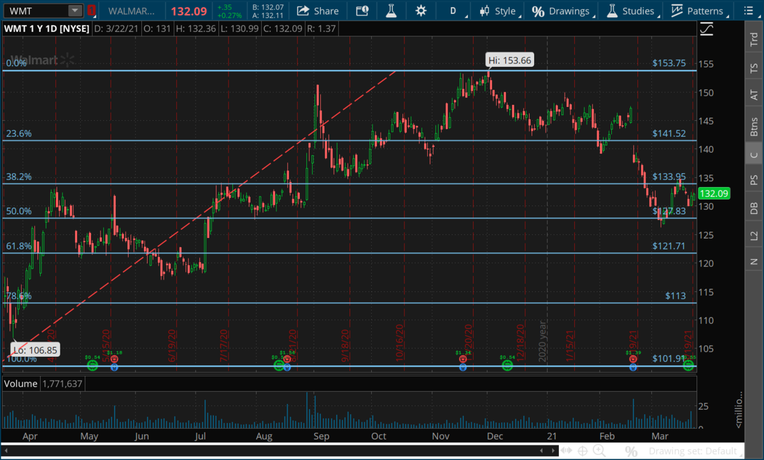Click the $141.52 Fibonacci level label
Image resolution: width=764 pixels, height=460 pixels.
click(x=668, y=134)
